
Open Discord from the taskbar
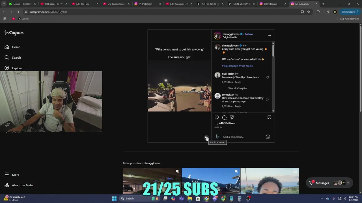[x=215, y=198]
